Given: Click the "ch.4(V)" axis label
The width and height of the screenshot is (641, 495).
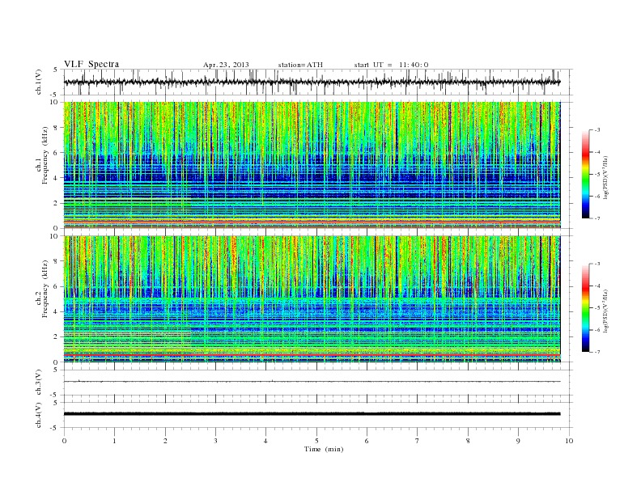Looking at the screenshot, I should (x=39, y=415).
